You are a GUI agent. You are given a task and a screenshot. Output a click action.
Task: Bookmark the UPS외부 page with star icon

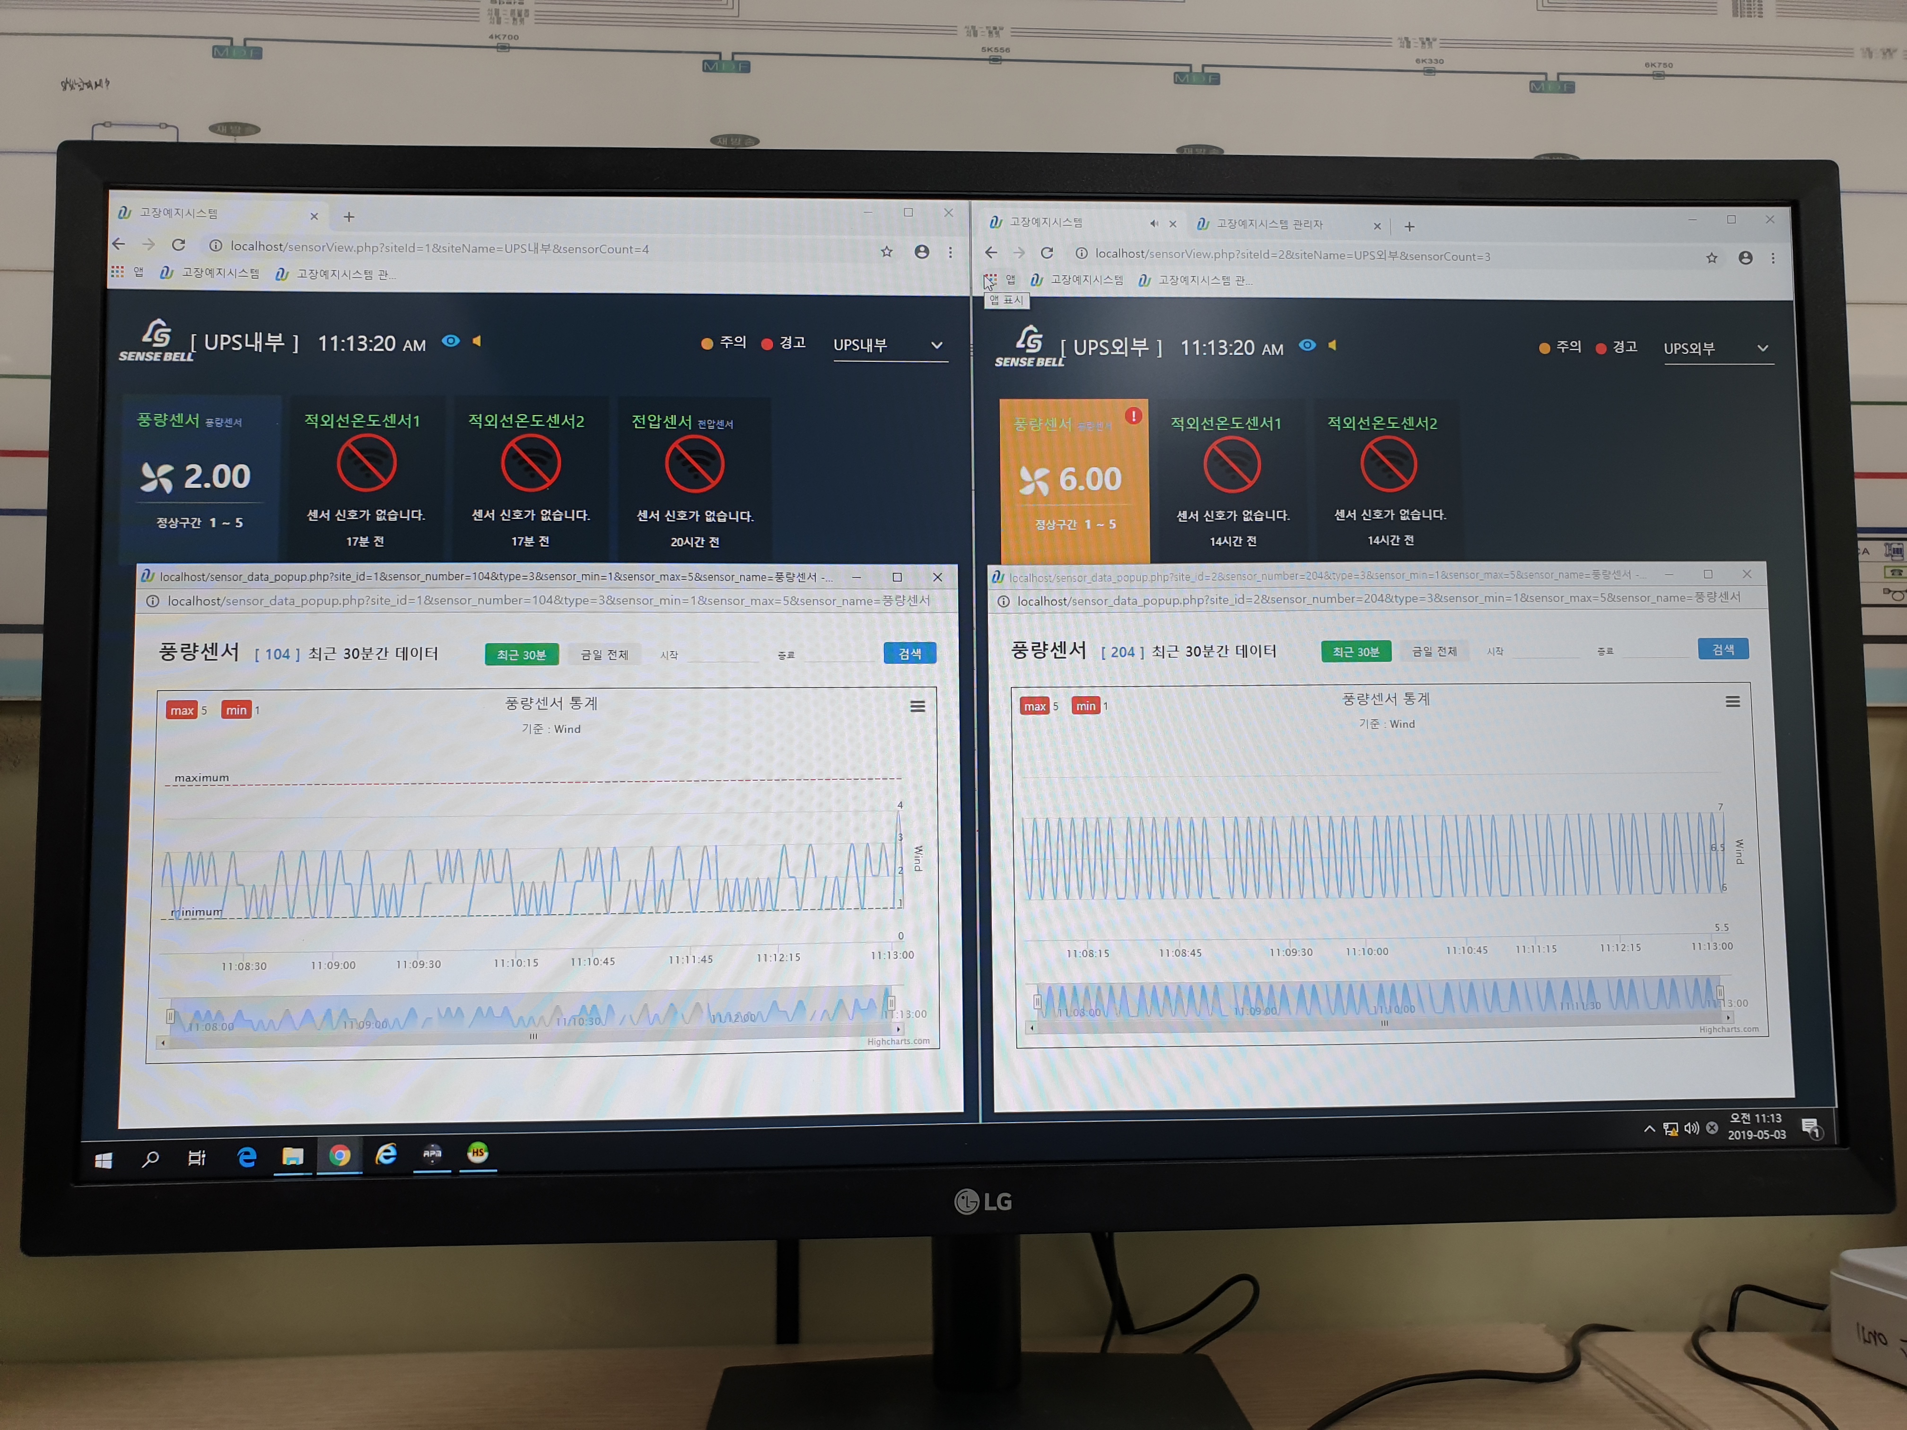point(1711,258)
